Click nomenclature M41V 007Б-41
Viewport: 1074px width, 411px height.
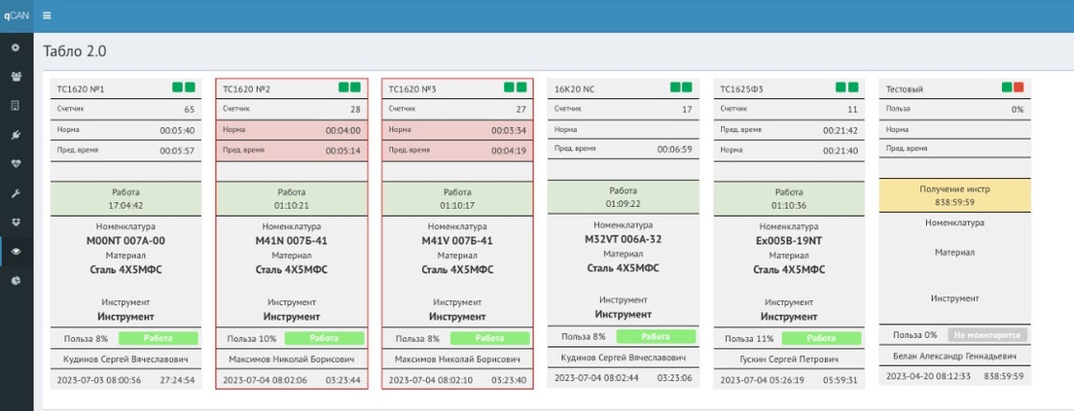pos(457,241)
